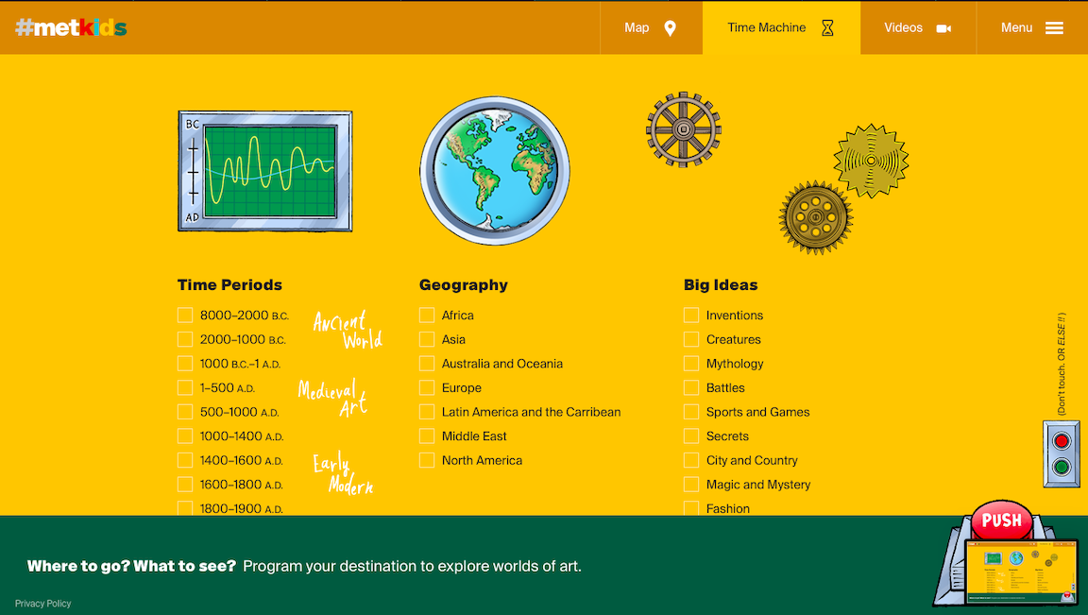Switch to the Time Machine tab
1088x615 pixels.
pyautogui.click(x=781, y=27)
